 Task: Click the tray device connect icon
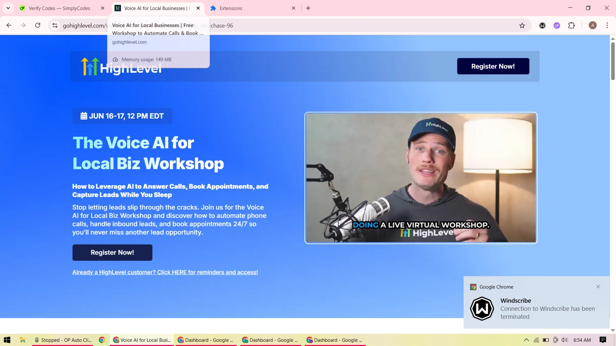pyautogui.click(x=556, y=340)
